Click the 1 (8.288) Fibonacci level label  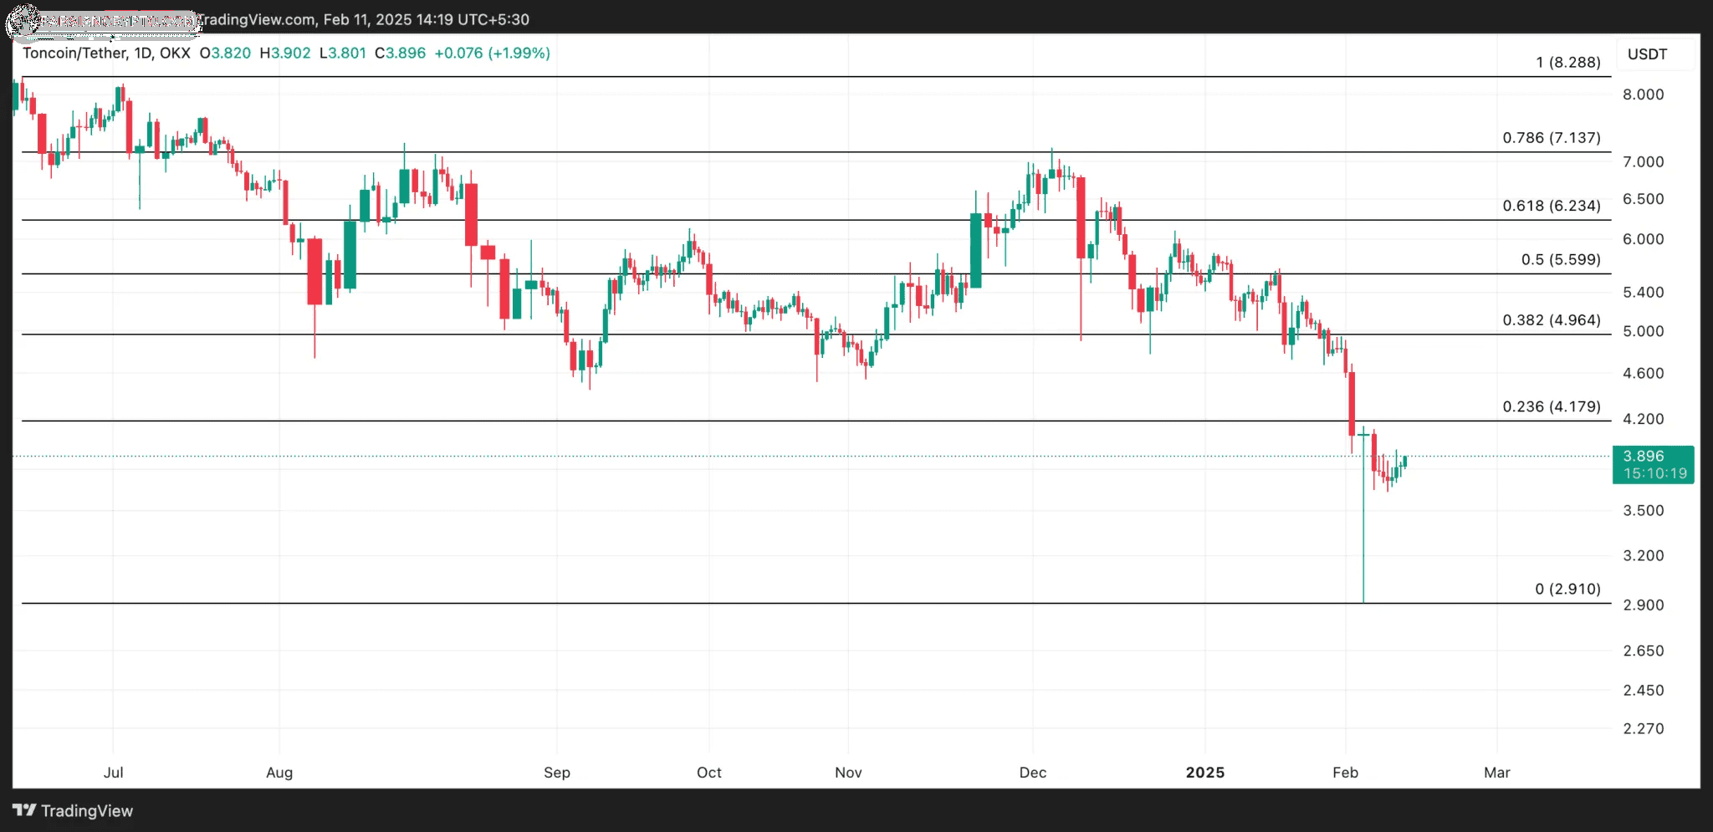1567,63
